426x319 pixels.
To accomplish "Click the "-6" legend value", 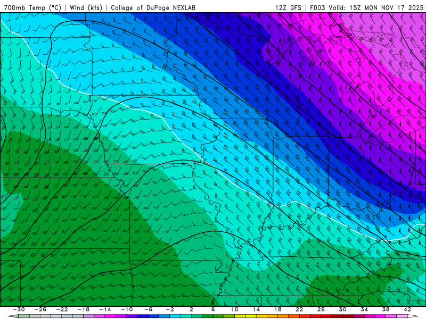I will (148, 309).
